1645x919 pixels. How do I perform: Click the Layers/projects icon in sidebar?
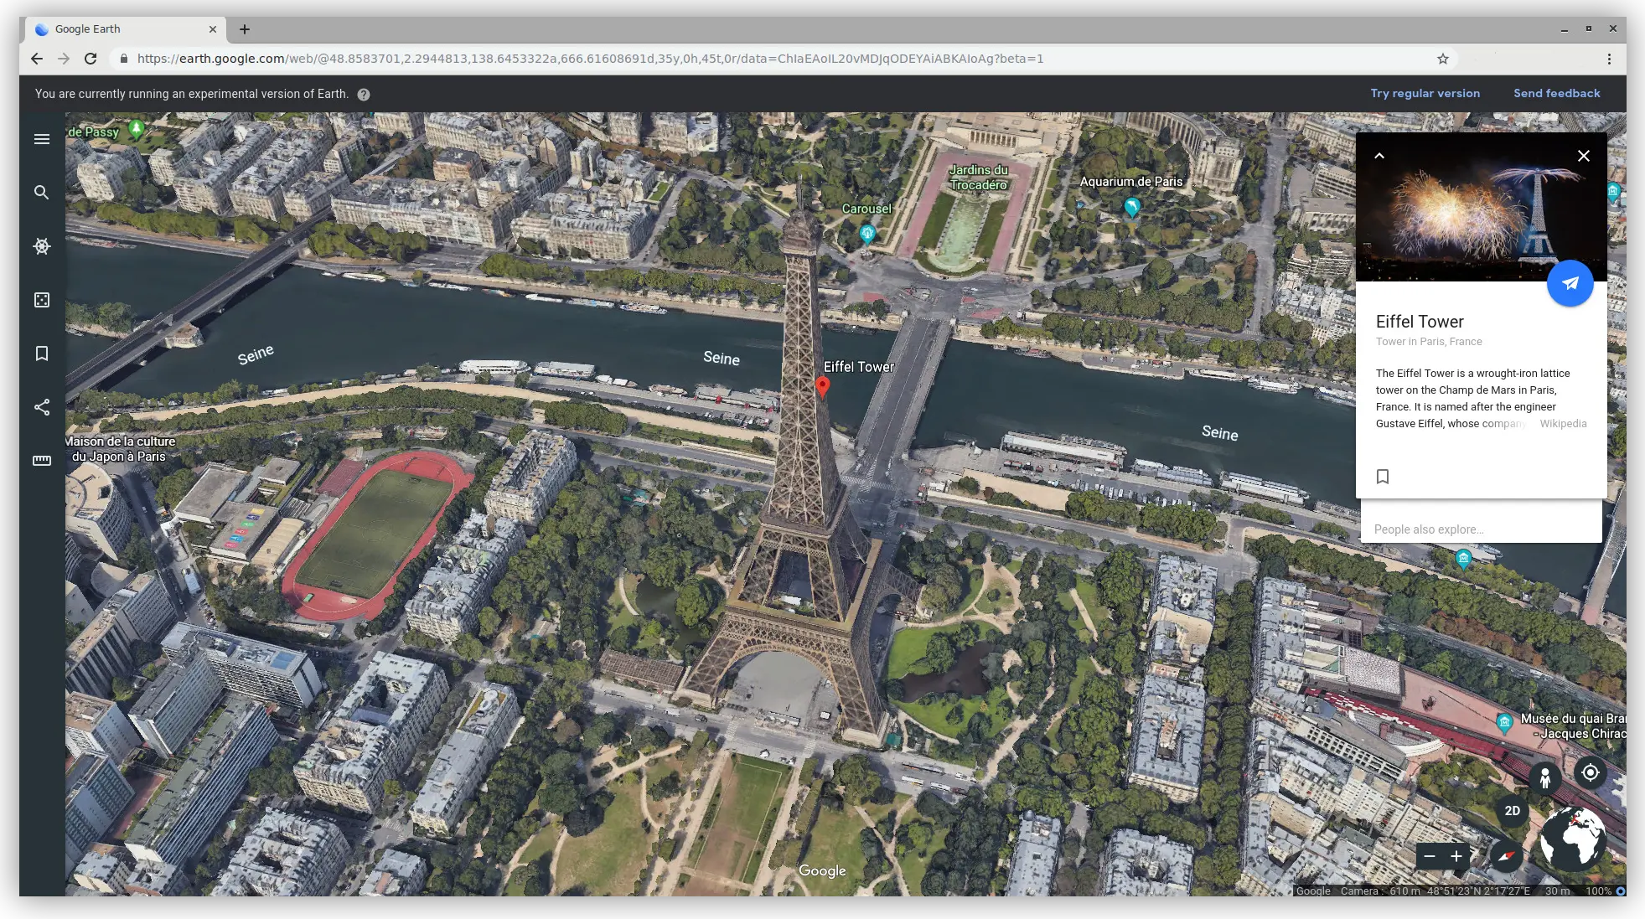coord(42,300)
